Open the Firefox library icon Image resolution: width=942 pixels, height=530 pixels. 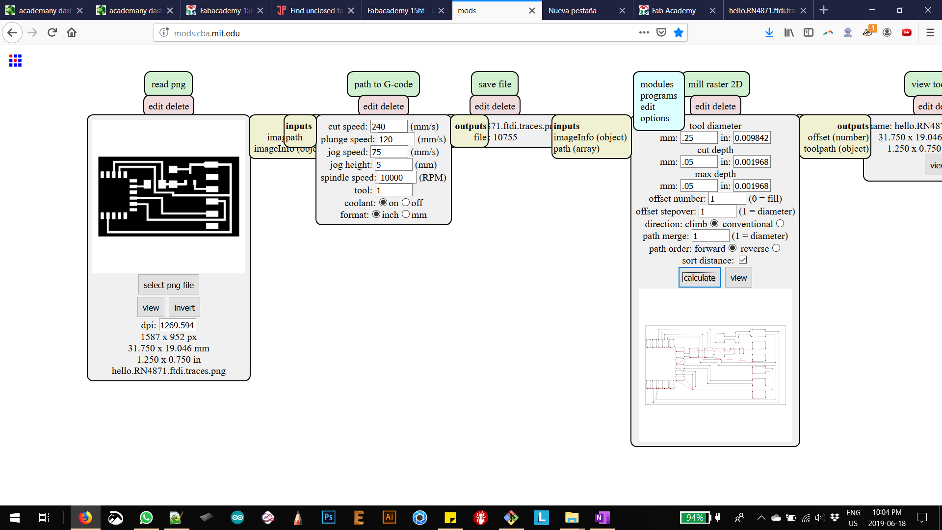(788, 33)
